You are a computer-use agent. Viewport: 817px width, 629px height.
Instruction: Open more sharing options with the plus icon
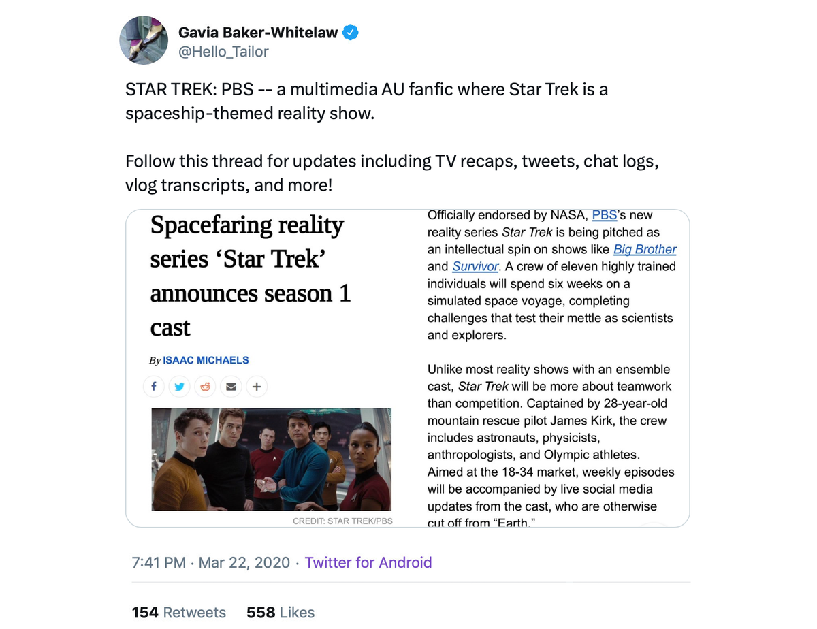click(x=257, y=386)
